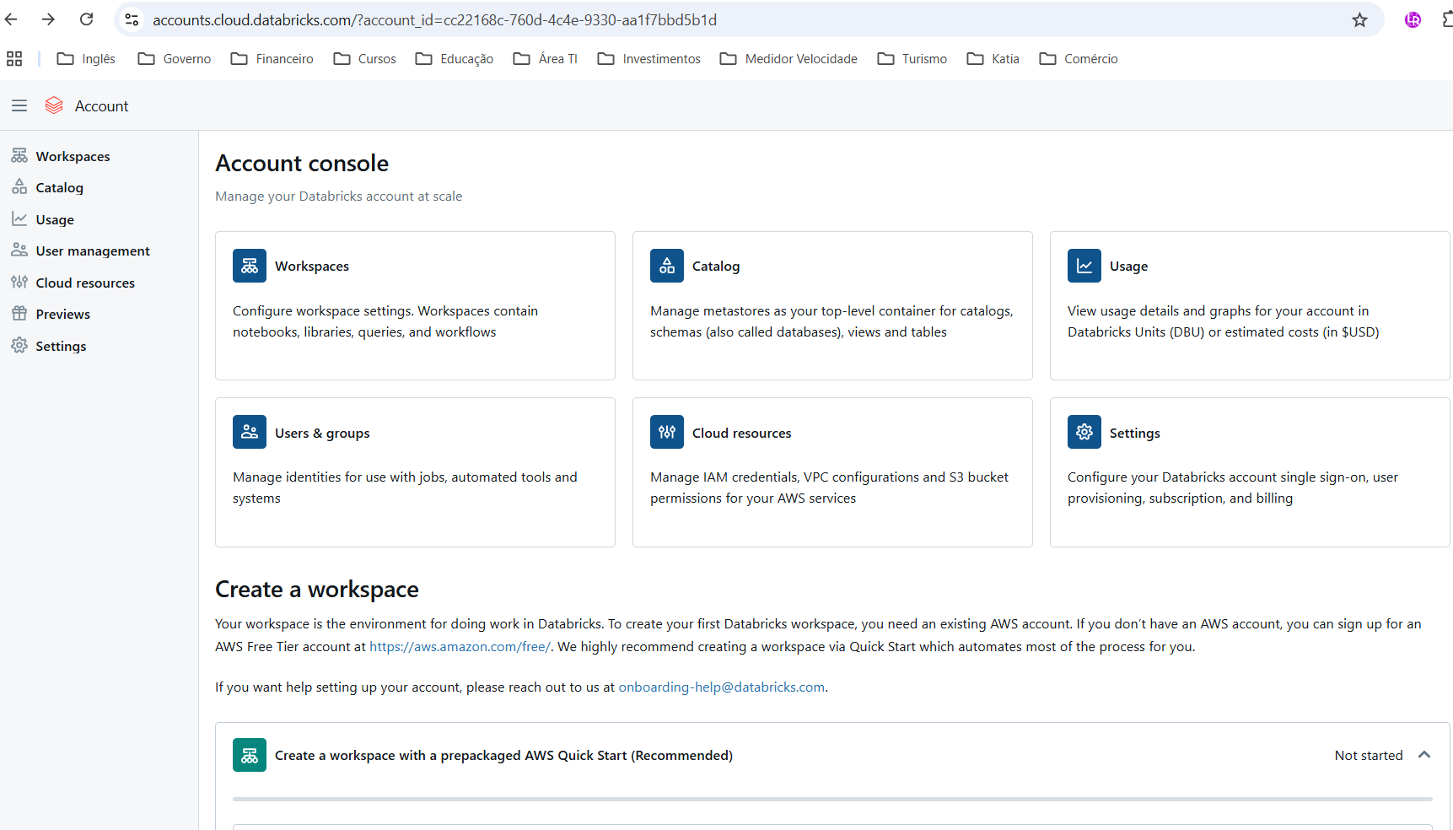Open Workspaces in the sidebar
Screen dimensions: 1453x830
(73, 156)
